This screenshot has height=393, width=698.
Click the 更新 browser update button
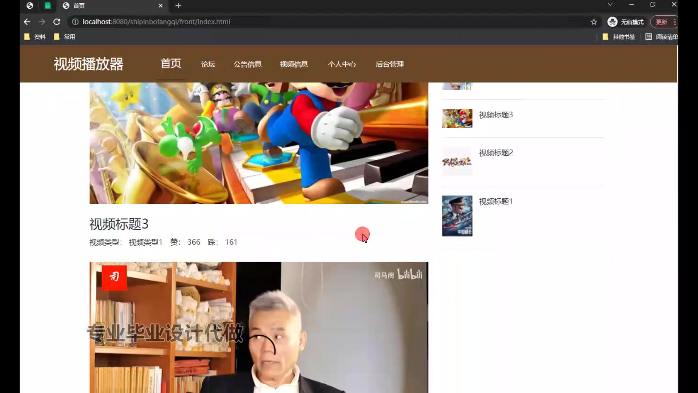[661, 22]
